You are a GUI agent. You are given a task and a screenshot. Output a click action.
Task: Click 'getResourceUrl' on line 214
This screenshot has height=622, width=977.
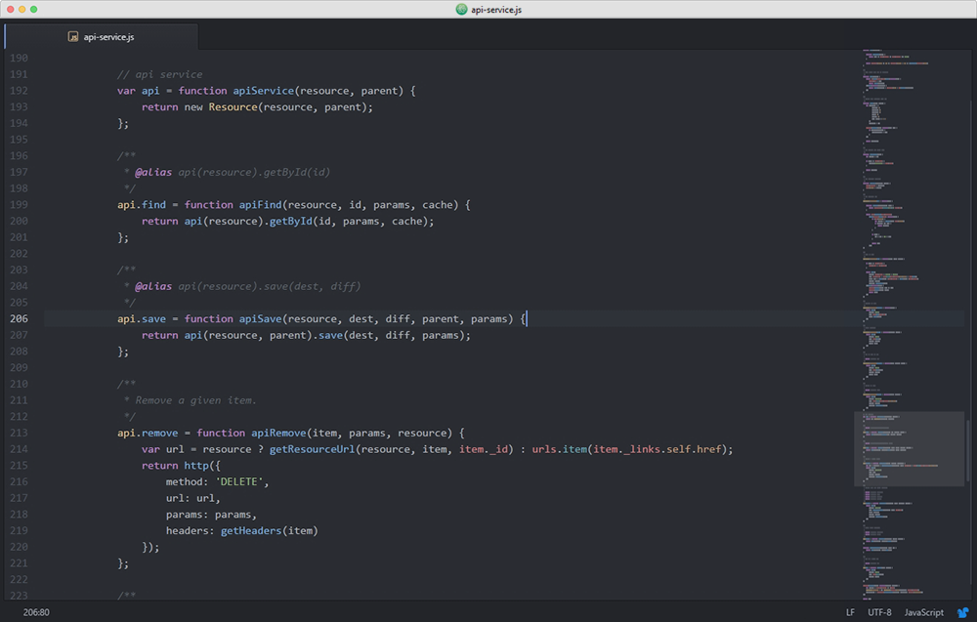pos(312,449)
